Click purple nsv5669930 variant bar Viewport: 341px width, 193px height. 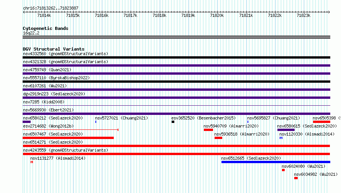tap(176, 114)
